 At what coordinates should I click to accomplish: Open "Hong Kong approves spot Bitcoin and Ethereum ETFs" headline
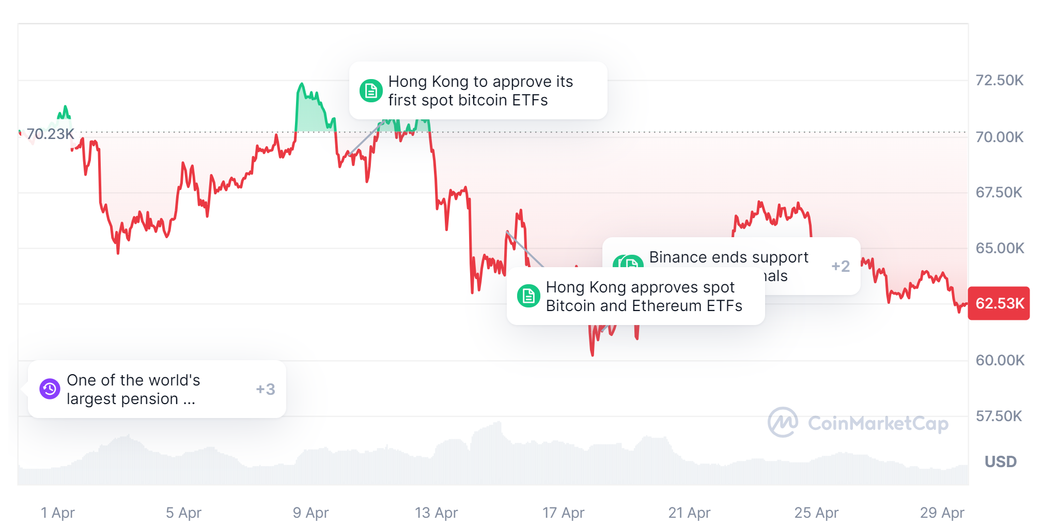[x=644, y=296]
